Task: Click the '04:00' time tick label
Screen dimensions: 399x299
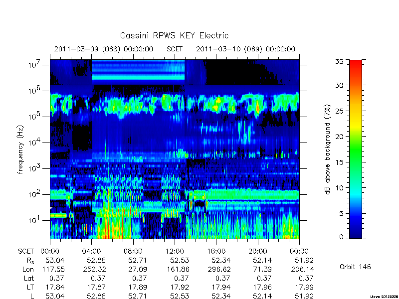Action: pyautogui.click(x=91, y=251)
